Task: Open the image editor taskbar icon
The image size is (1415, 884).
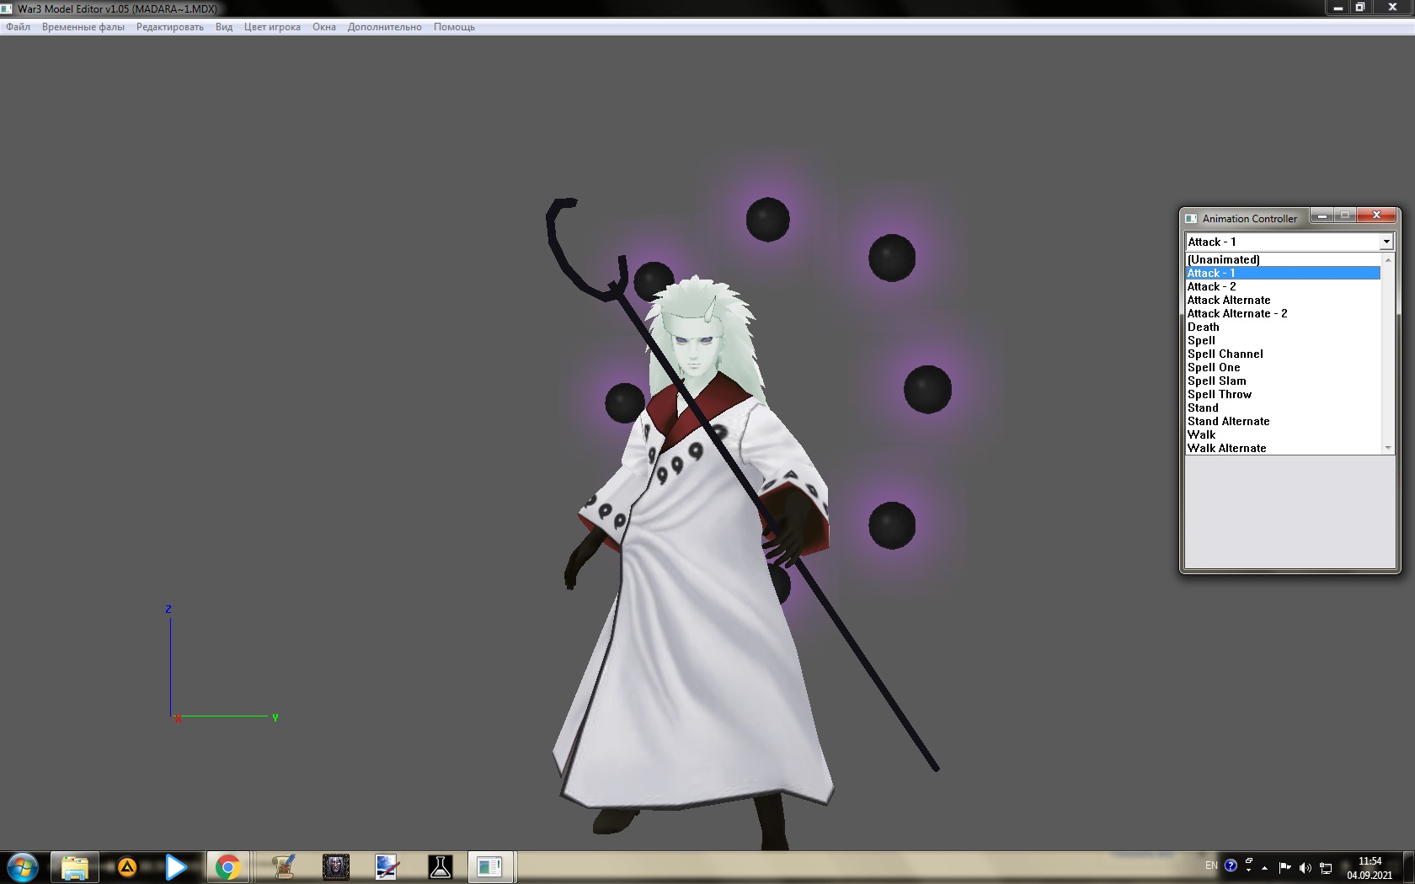Action: point(387,867)
